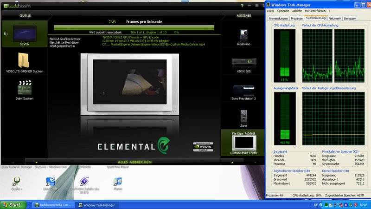Switch to Anwendungen tab

coord(278,19)
